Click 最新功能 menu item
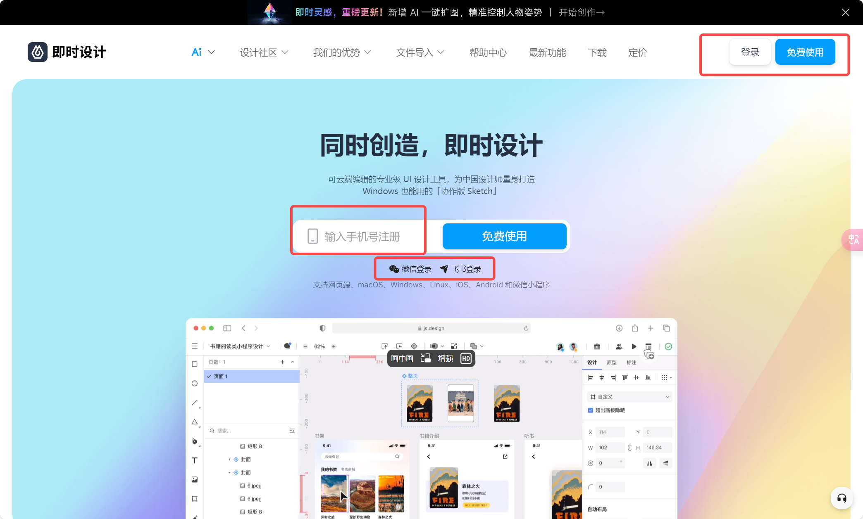The image size is (863, 519). click(547, 52)
